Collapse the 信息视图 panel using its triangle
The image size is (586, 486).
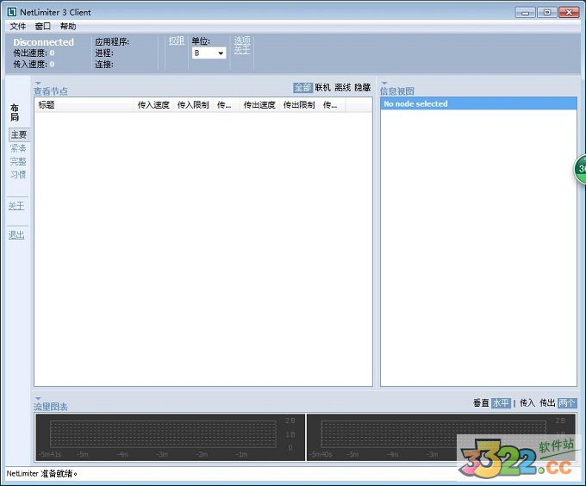384,83
